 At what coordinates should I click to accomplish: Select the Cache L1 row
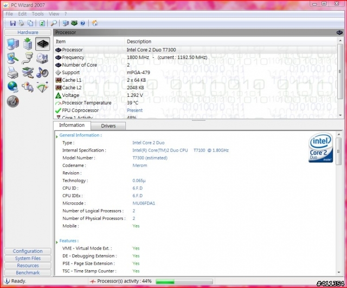196,80
